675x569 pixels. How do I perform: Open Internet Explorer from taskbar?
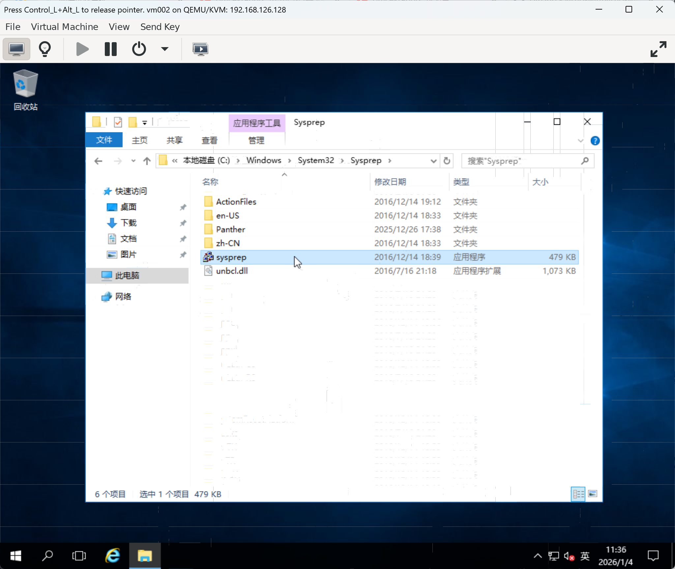coord(112,556)
